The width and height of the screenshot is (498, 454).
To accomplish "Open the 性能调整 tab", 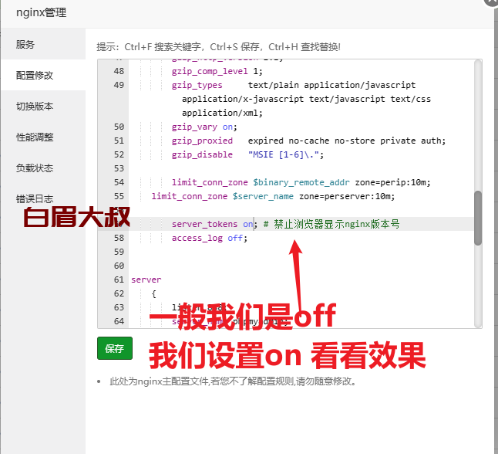I will (x=43, y=137).
